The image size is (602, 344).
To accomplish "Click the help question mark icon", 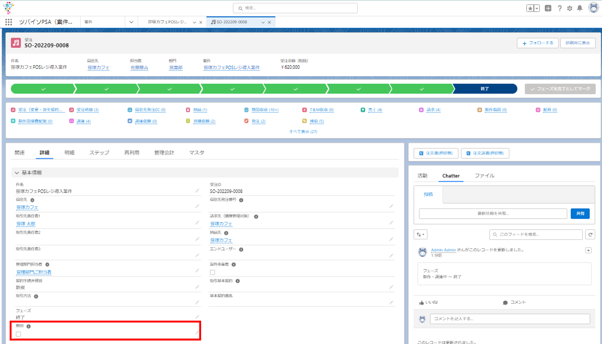I will click(560, 8).
